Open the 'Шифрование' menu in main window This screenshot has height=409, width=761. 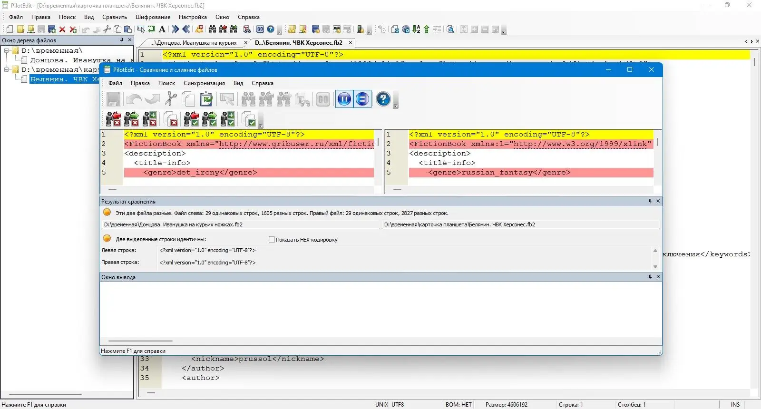pyautogui.click(x=153, y=17)
